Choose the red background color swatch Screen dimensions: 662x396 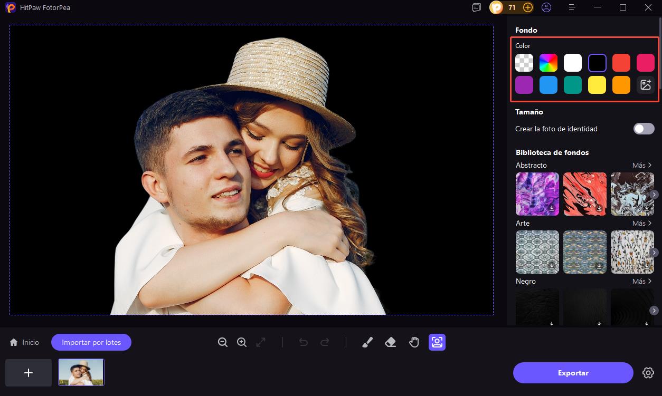pyautogui.click(x=621, y=63)
